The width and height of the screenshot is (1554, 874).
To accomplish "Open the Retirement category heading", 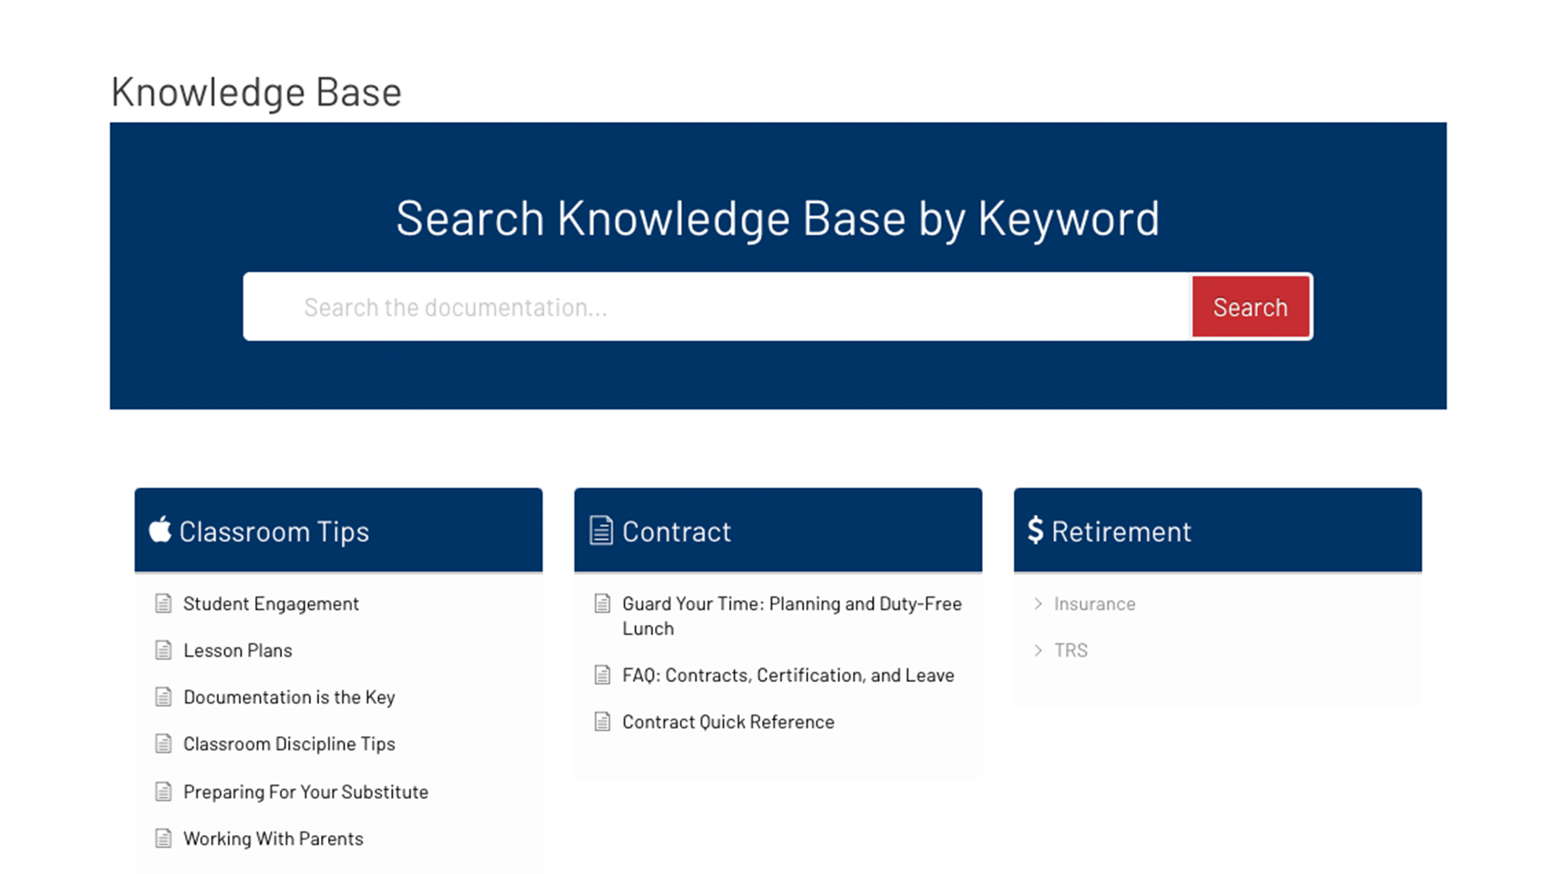I will coord(1121,531).
